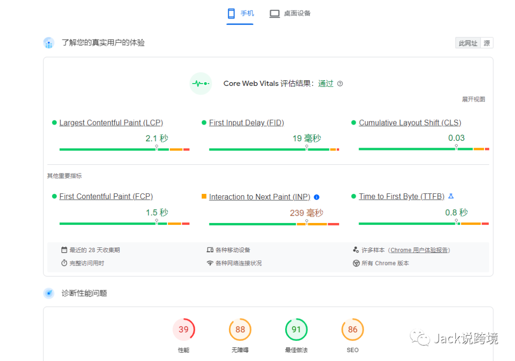Open Interaction to Next Paint (INP) link
The image size is (515, 361).
pos(259,197)
